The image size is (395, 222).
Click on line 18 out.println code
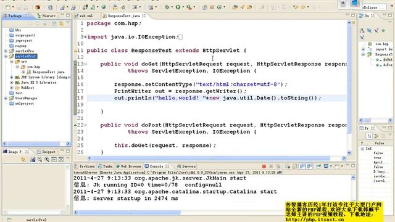point(218,98)
